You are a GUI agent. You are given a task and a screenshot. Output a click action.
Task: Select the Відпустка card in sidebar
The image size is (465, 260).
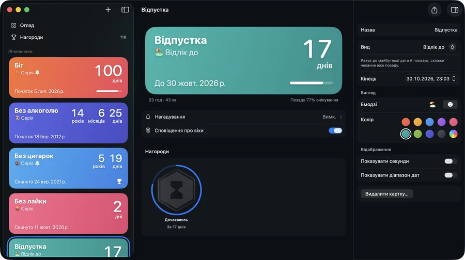tap(69, 248)
